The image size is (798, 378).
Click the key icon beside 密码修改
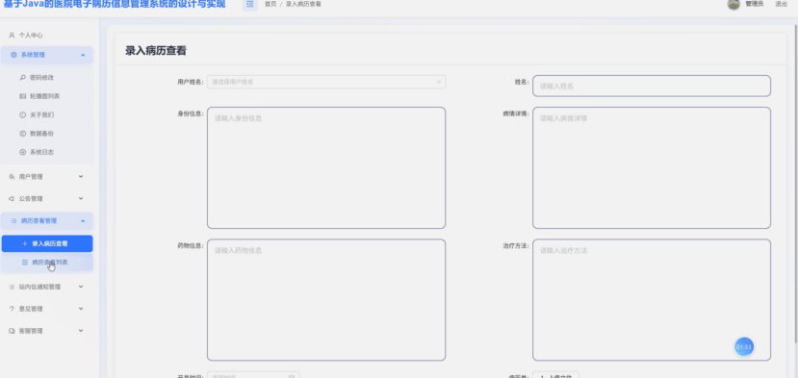click(22, 78)
